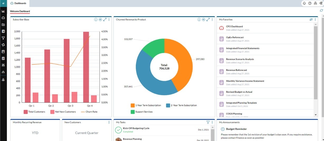The width and height of the screenshot is (324, 141).
Task: Open the settings gears icon
Action: (321, 3)
